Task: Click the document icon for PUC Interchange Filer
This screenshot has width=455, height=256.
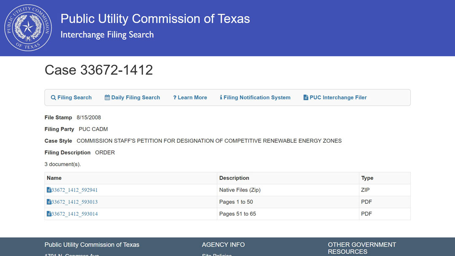Action: click(x=306, y=98)
